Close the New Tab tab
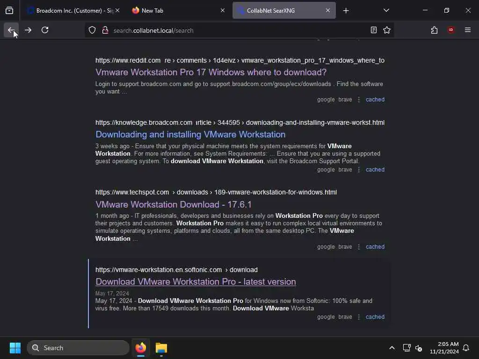The height and width of the screenshot is (359, 479). coord(222,10)
